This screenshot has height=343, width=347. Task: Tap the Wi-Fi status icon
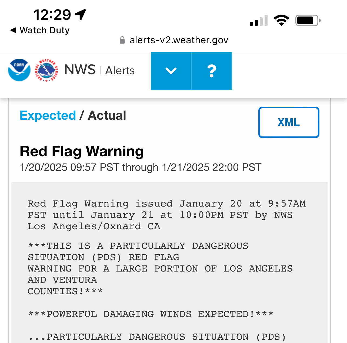281,21
